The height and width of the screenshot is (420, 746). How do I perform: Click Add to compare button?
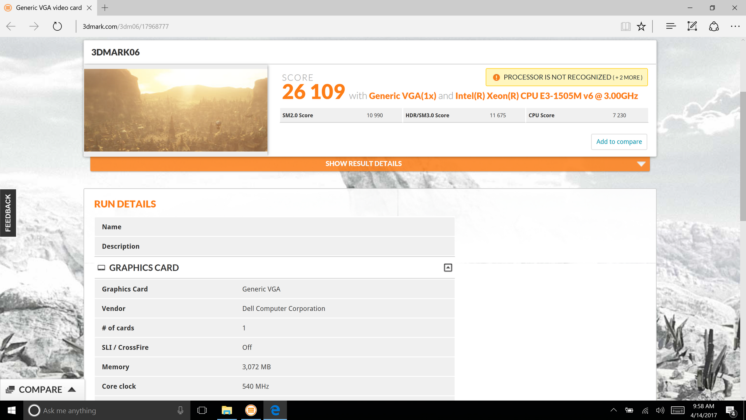pyautogui.click(x=619, y=142)
